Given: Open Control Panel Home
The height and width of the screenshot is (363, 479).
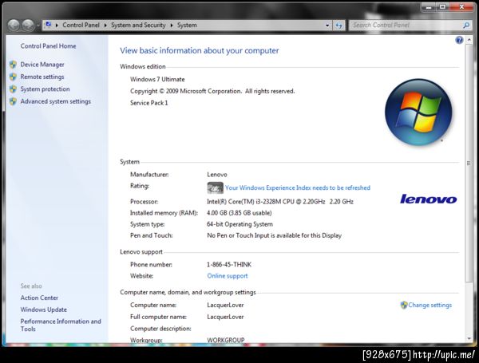Looking at the screenshot, I should (x=48, y=46).
